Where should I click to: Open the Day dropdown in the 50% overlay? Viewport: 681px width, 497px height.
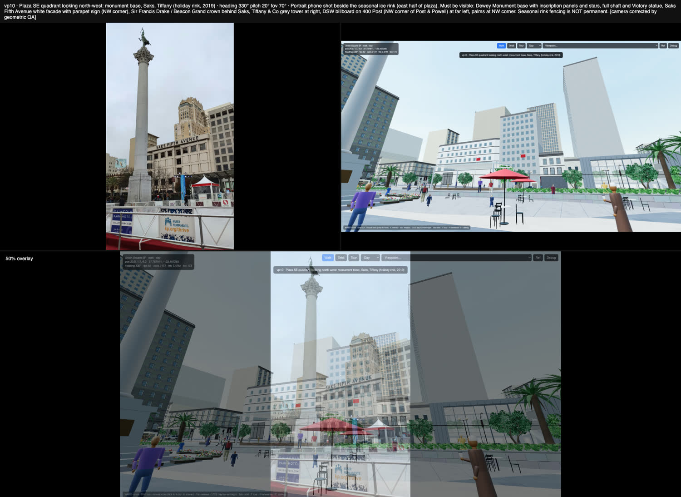[x=370, y=258]
